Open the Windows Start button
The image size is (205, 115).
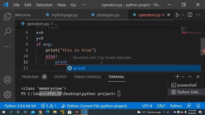(x=4, y=112)
